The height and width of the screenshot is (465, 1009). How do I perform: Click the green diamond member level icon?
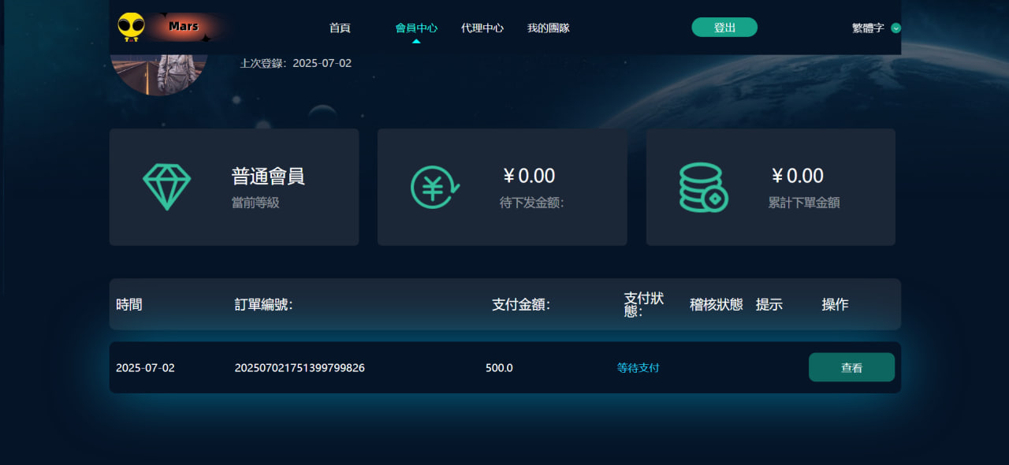tap(166, 187)
